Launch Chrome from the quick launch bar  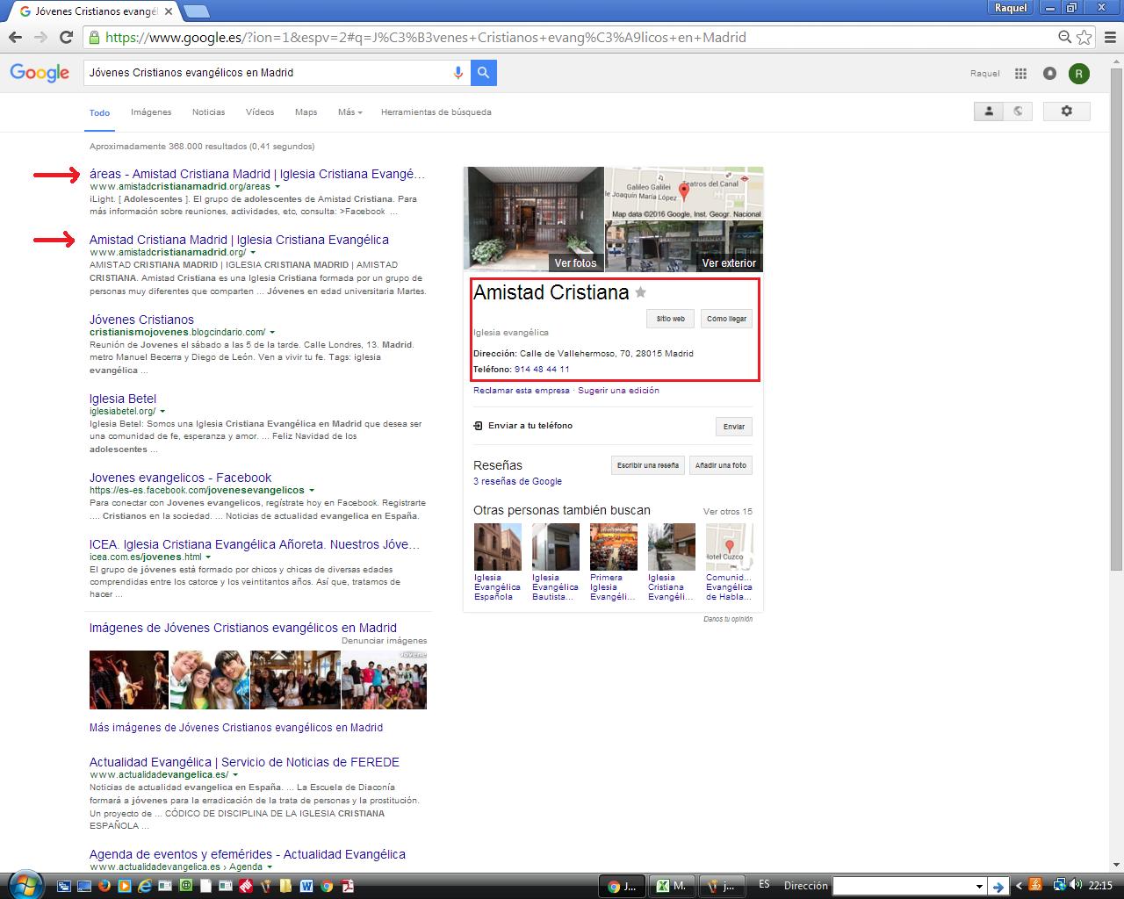(327, 887)
